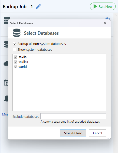This screenshot has width=118, height=153.
Task: Click the calendar schedule icon behind dialog
Action: (6, 83)
